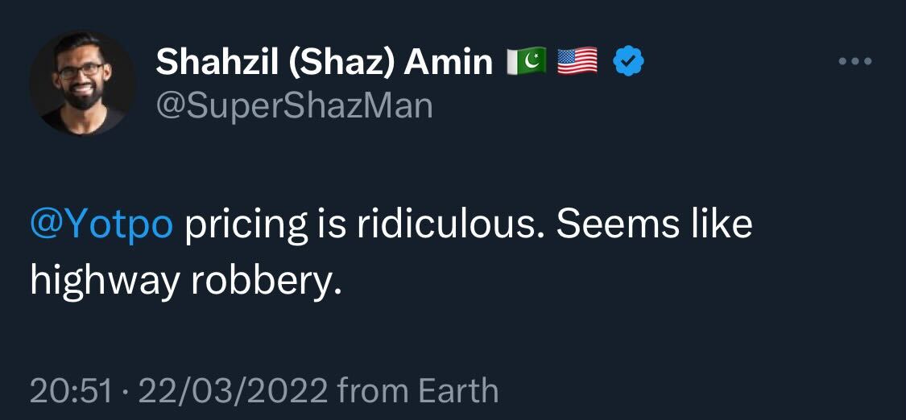Click the words "Seems like" in the tweet
The image size is (906, 420).
click(x=654, y=226)
